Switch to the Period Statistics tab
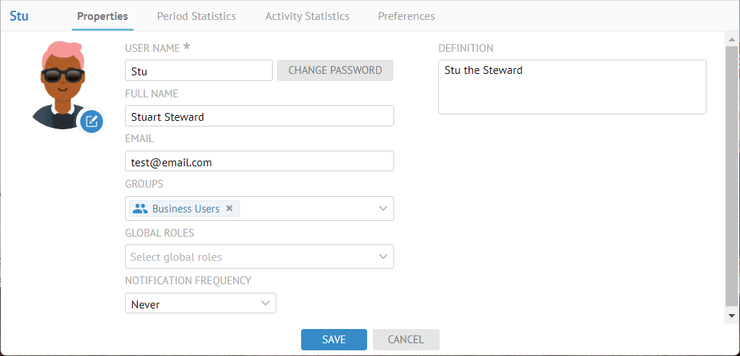Screen dimensions: 740x356 pos(196,16)
